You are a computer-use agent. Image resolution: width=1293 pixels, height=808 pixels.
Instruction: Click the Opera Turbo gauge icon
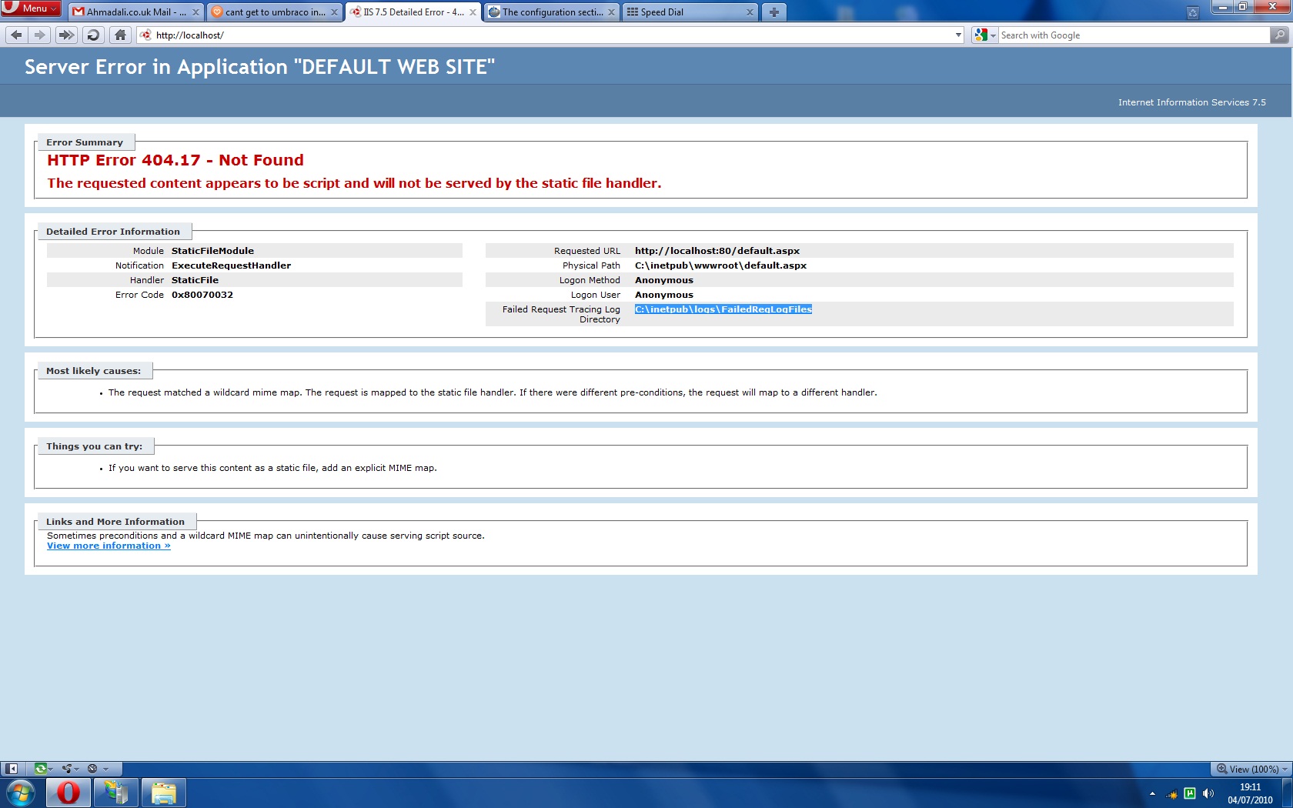click(92, 768)
